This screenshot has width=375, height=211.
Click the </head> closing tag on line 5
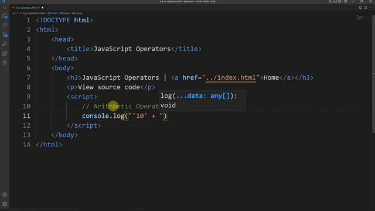click(x=64, y=59)
